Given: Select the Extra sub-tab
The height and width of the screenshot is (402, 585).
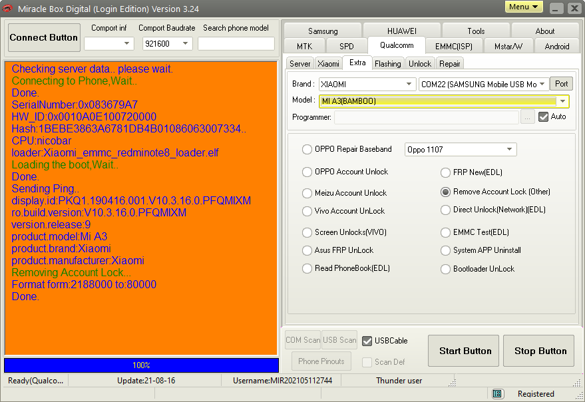Looking at the screenshot, I should (x=357, y=63).
